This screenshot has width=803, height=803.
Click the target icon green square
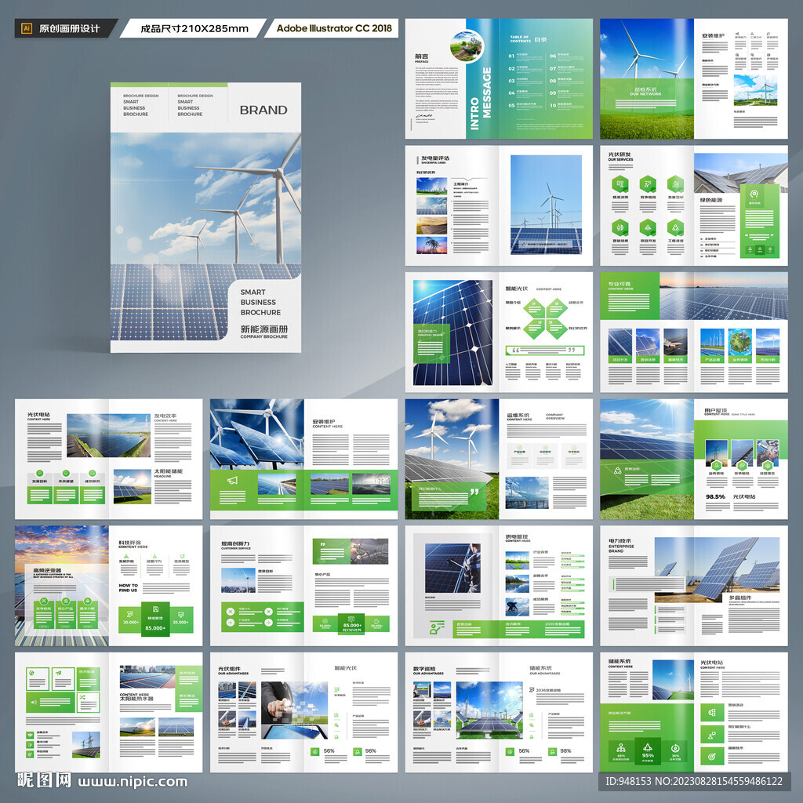coord(712,756)
